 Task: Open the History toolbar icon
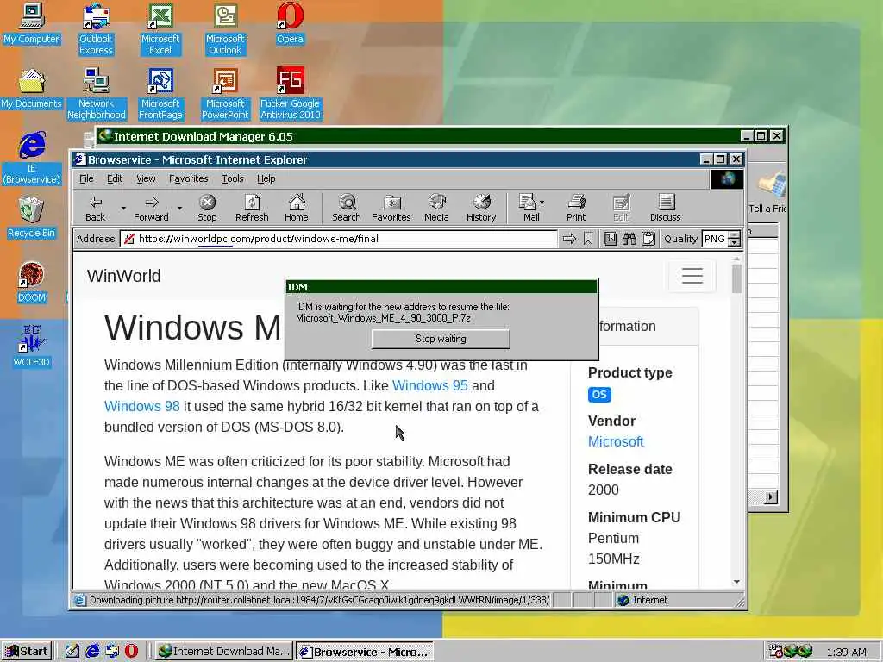click(x=481, y=208)
